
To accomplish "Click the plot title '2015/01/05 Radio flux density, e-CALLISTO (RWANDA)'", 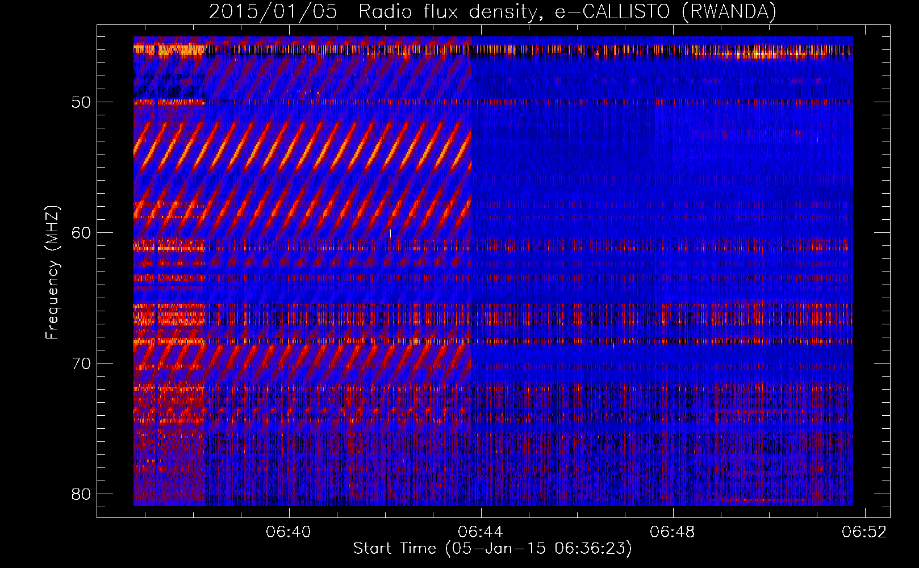I will 492,12.
